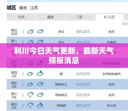The width and height of the screenshot is (128, 111).
Task: Click 东风 wind in 周六 5日 row
Action: click(112, 95)
